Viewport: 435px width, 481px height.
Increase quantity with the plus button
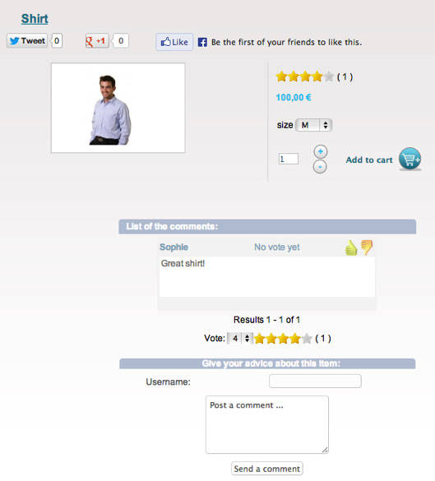(x=320, y=151)
